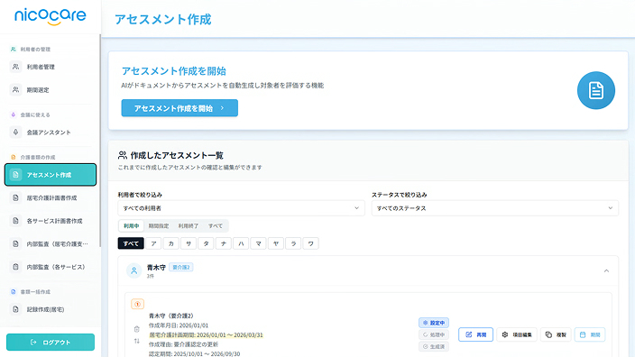Click the black すべて kana filter button
635x357 pixels.
click(x=131, y=243)
